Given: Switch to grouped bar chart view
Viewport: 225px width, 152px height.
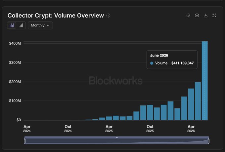Looking at the screenshot, I should click(x=12, y=25).
